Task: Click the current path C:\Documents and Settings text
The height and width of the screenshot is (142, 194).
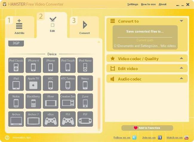Action: (145, 46)
